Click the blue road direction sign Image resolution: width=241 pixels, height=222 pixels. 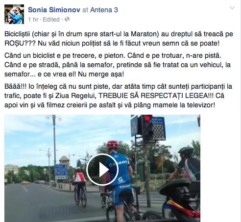61,172
